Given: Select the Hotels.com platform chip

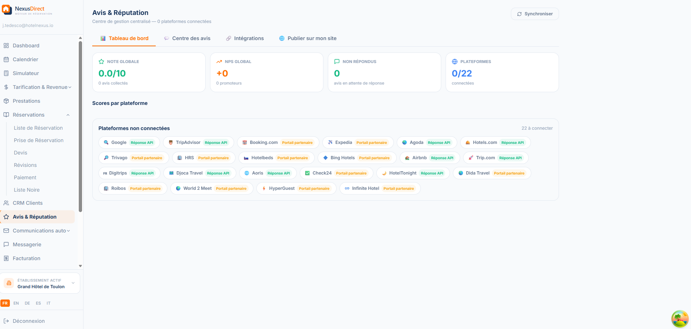Looking at the screenshot, I should pyautogui.click(x=495, y=142).
